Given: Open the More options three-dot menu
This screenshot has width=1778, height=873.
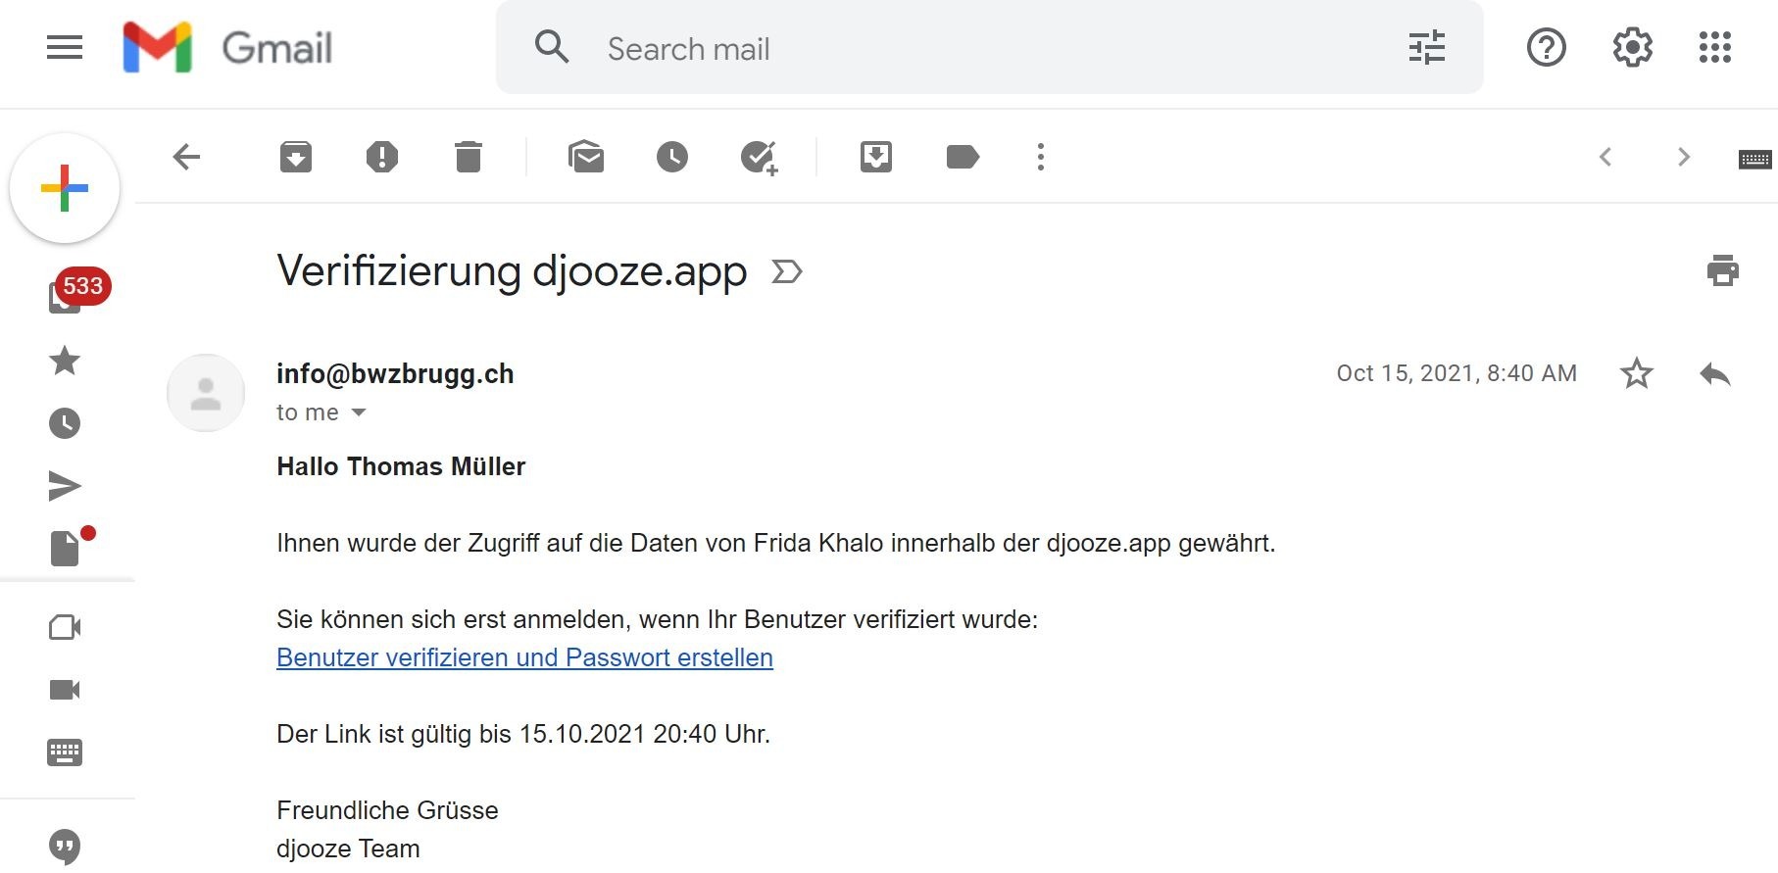Looking at the screenshot, I should (x=1041, y=157).
